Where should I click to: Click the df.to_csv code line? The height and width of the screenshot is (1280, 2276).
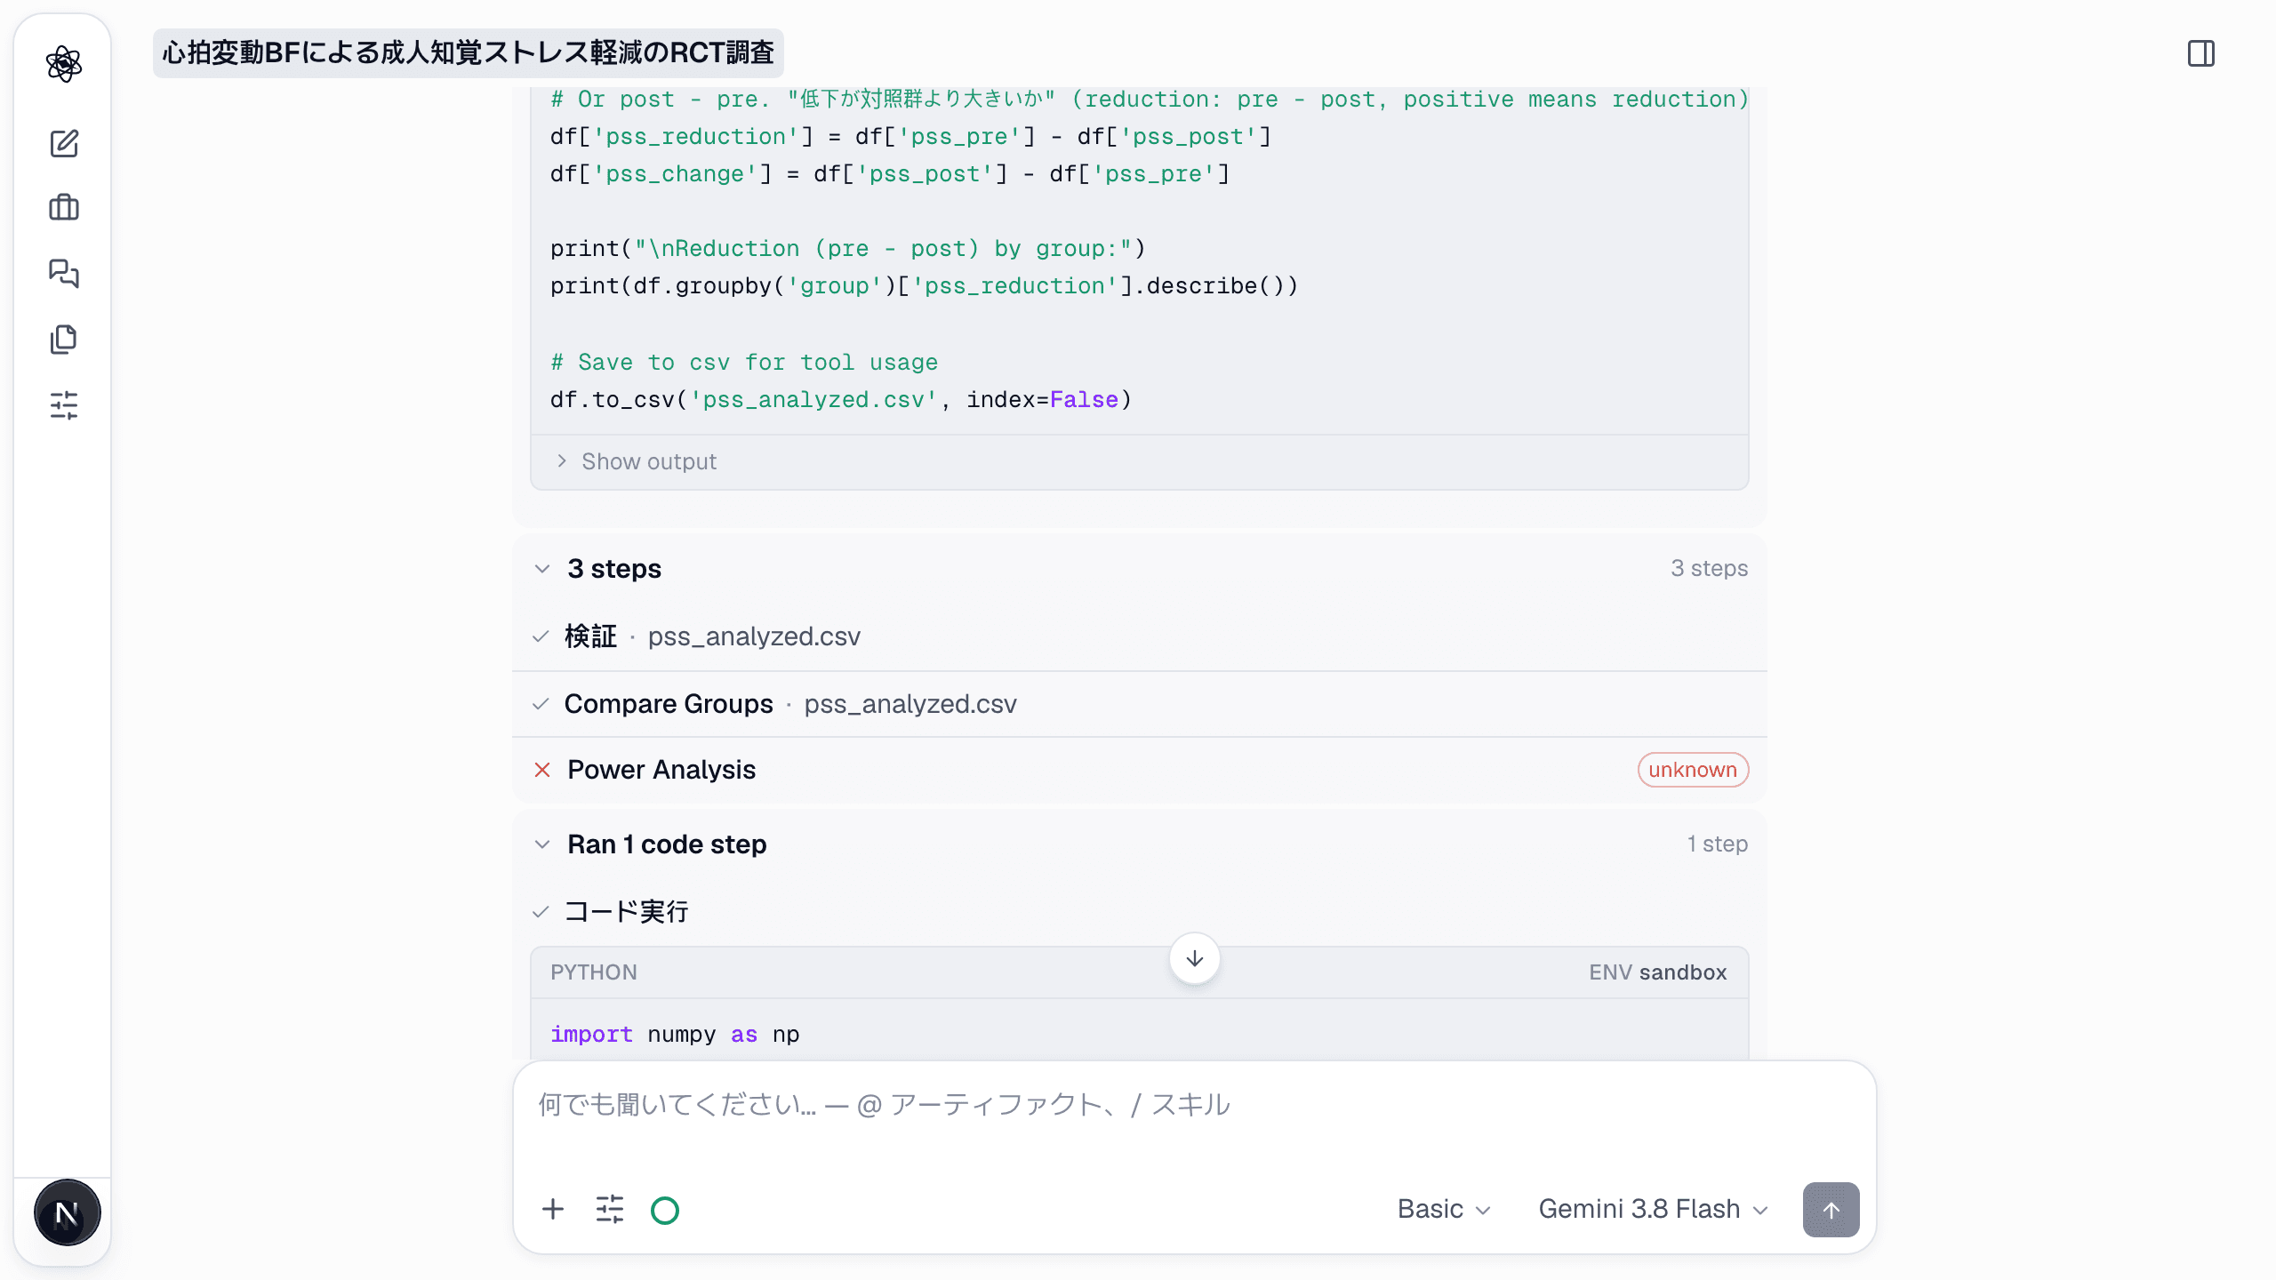(x=841, y=400)
